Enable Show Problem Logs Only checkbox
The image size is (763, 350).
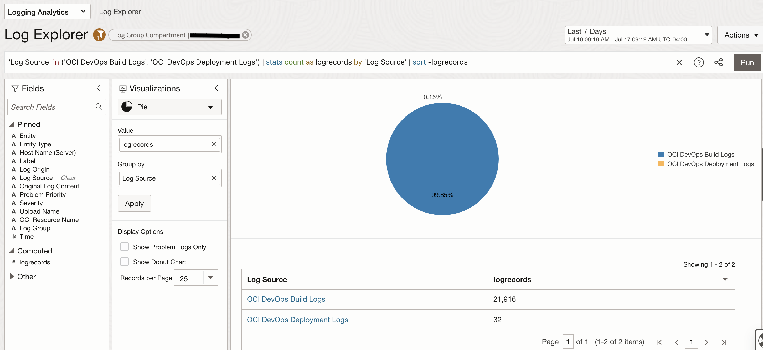[x=124, y=247]
